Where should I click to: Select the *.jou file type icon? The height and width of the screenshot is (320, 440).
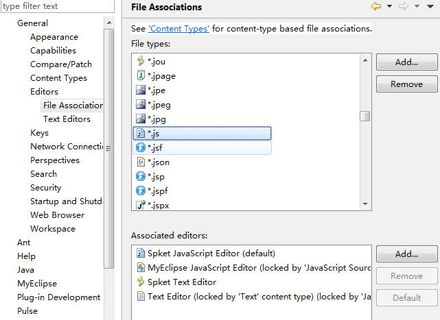point(141,62)
